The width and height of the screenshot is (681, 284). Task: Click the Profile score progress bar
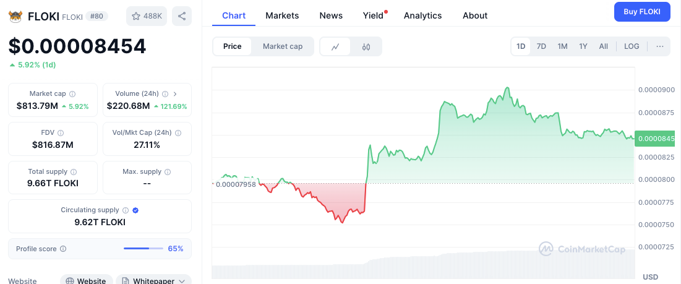pos(143,249)
